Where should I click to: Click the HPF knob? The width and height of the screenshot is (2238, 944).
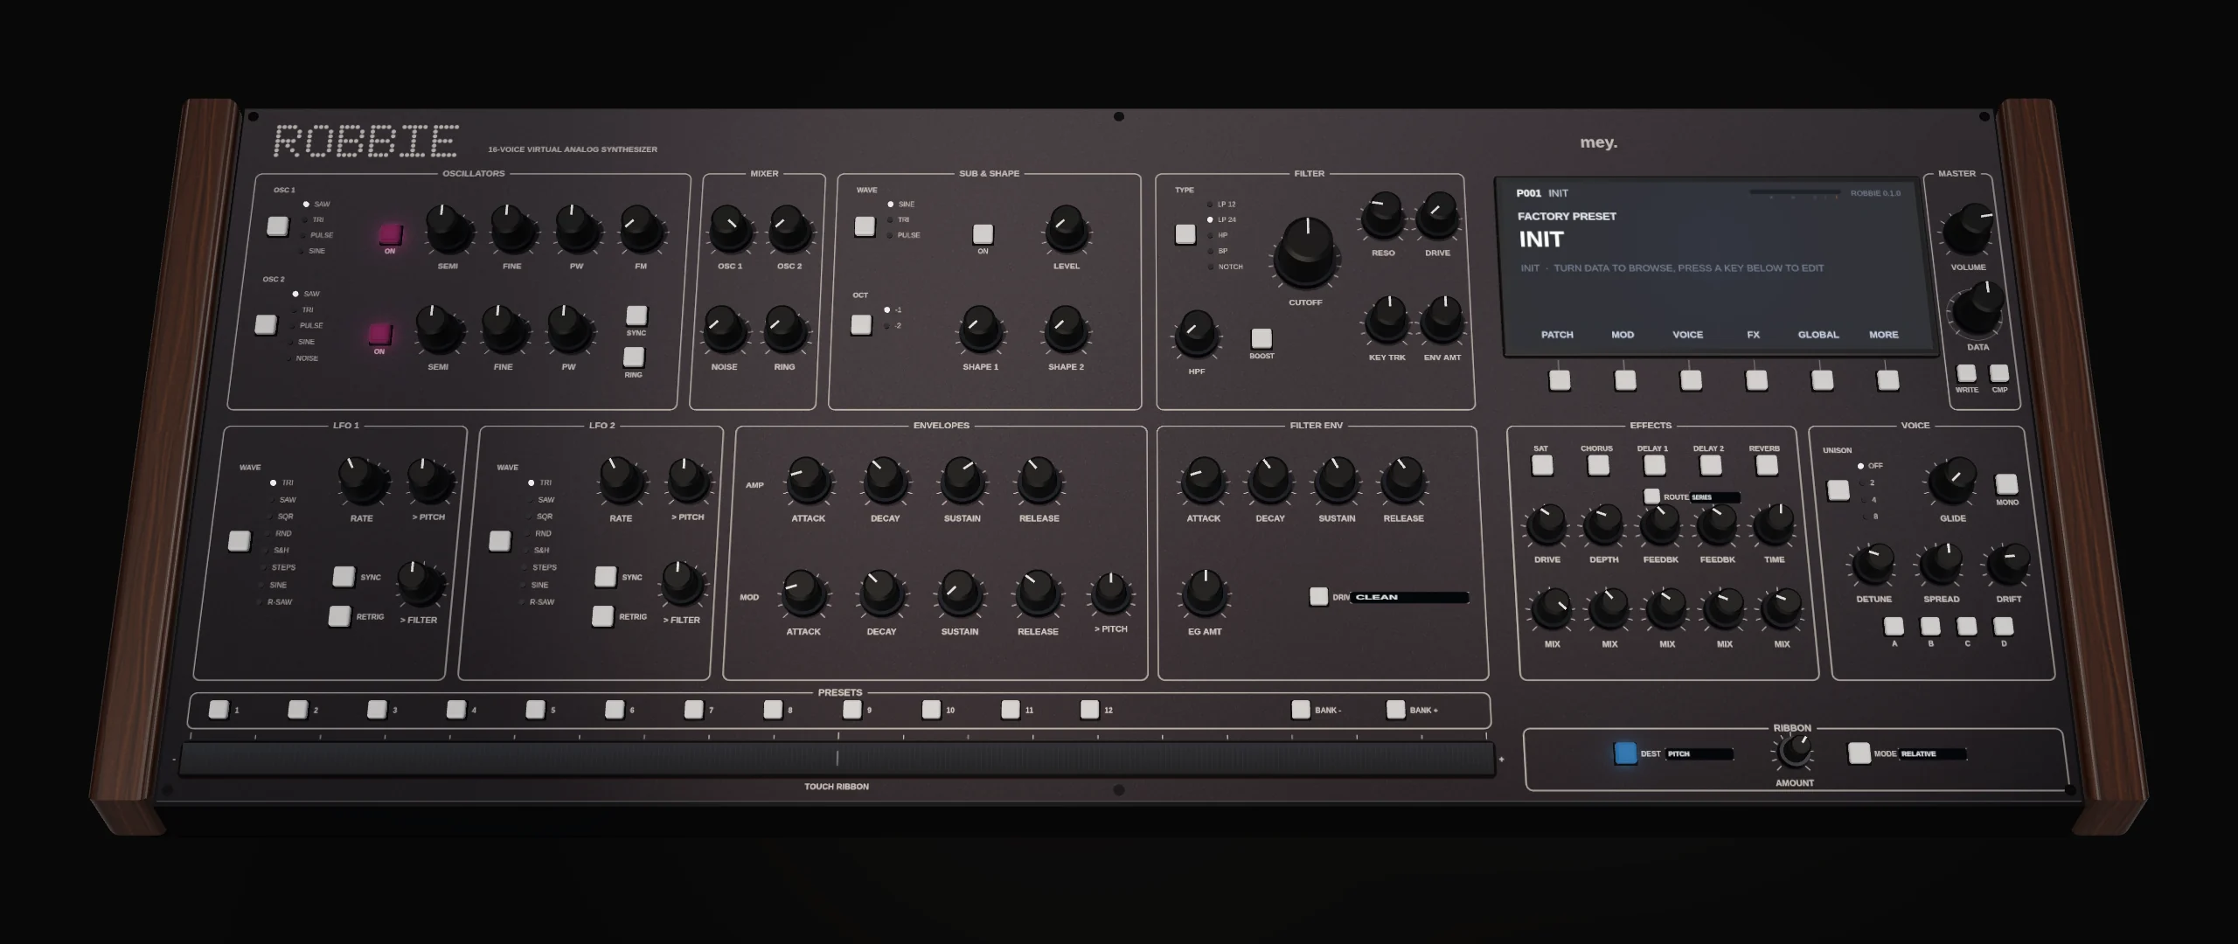[x=1196, y=334]
